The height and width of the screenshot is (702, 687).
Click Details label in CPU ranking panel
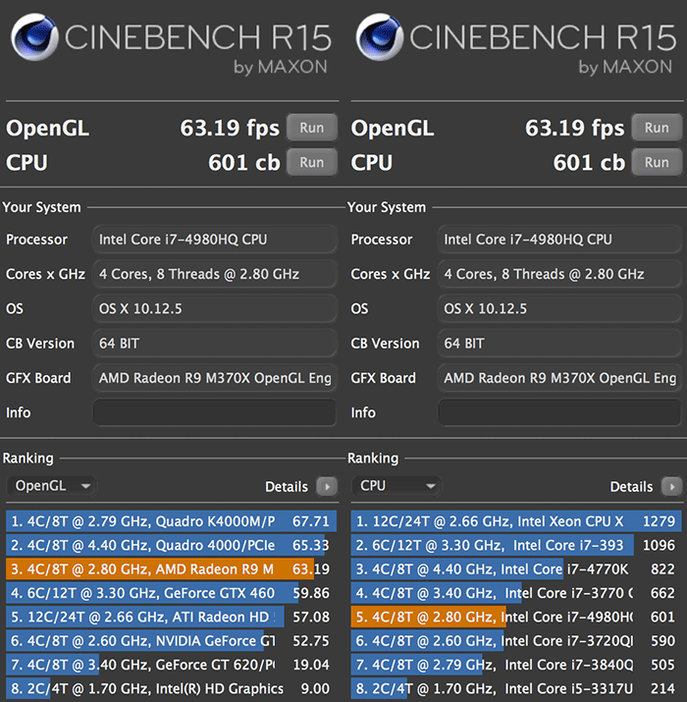[631, 487]
